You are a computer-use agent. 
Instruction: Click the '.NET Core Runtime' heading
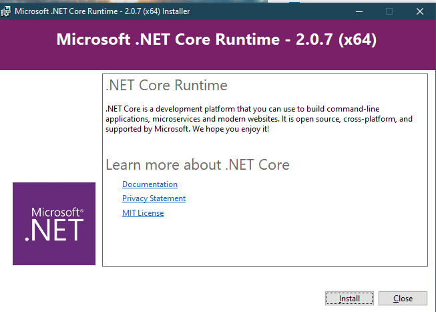(166, 85)
